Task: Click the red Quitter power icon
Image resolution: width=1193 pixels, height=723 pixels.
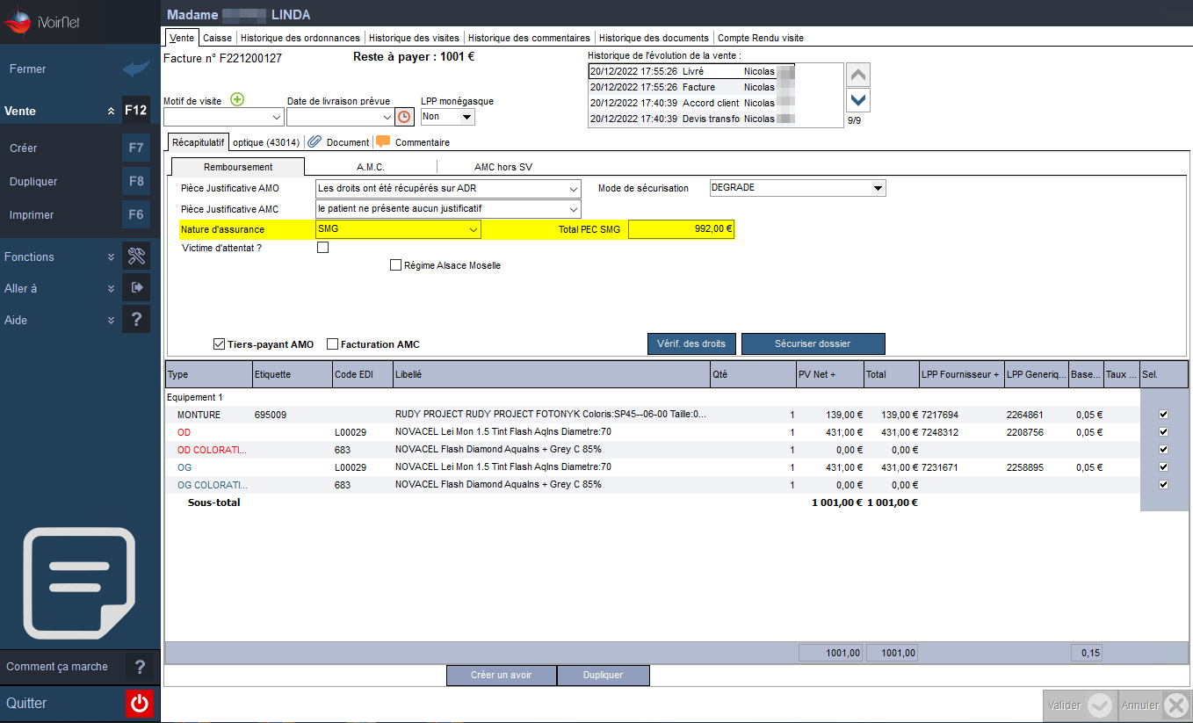Action: coord(140,704)
